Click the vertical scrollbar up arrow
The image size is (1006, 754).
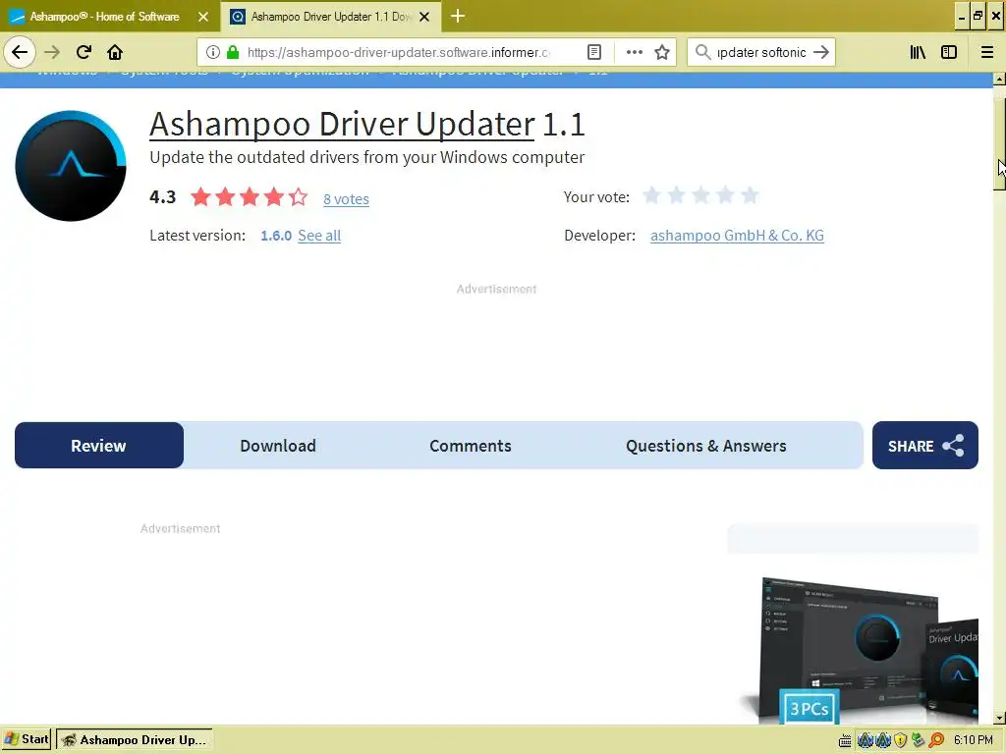(999, 79)
